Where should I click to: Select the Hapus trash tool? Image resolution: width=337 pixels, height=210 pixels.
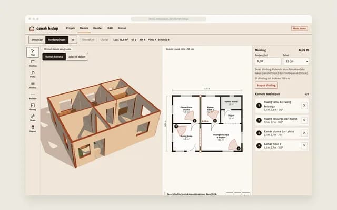pos(33,129)
